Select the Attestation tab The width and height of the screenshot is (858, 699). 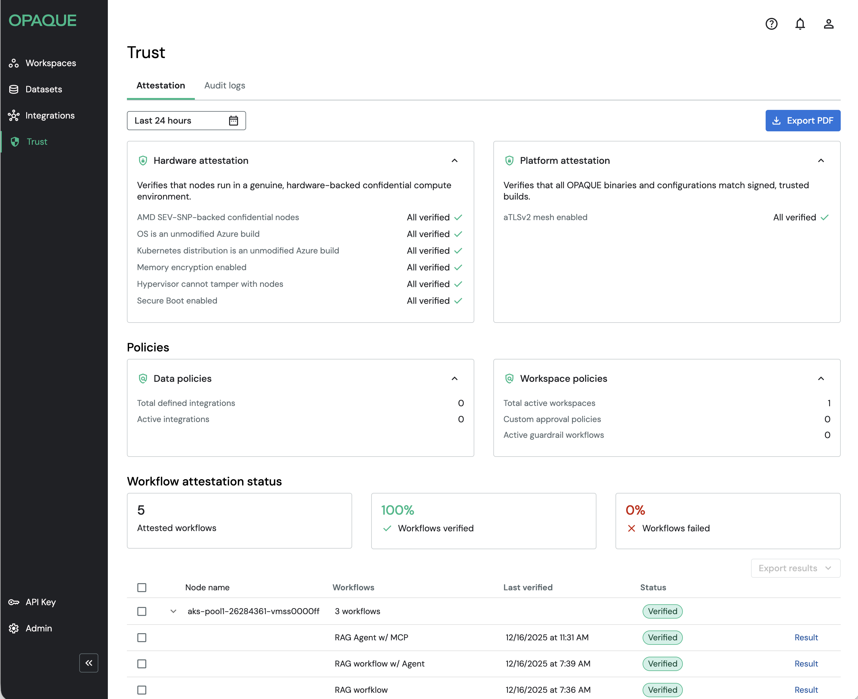point(161,85)
